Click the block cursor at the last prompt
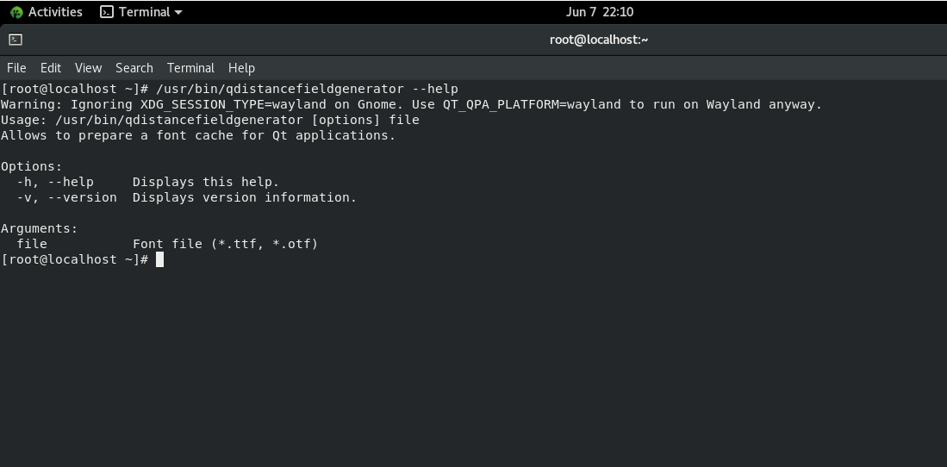947x467 pixels. pos(159,259)
